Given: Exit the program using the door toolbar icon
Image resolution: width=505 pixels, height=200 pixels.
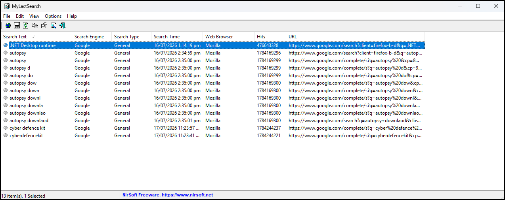Looking at the screenshot, I should click(62, 25).
